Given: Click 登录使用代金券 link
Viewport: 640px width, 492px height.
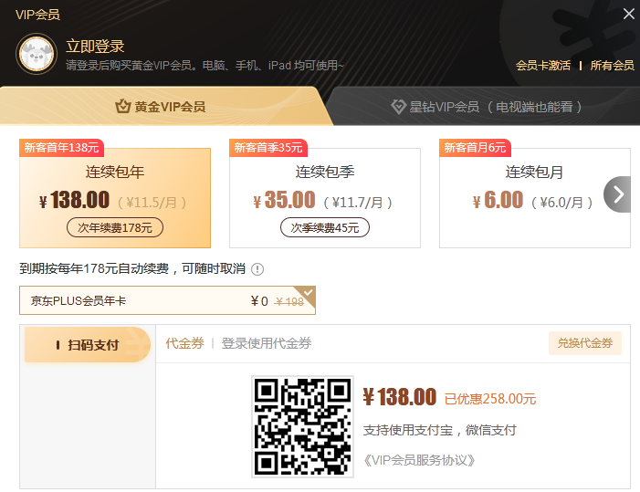Looking at the screenshot, I should click(x=266, y=343).
